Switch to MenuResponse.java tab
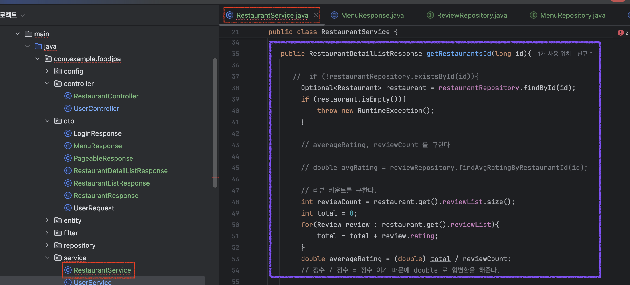Screen dimensions: 630x285 tap(372, 15)
